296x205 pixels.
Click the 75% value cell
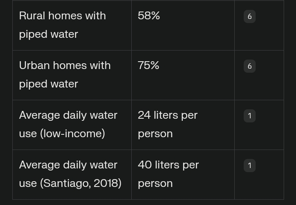point(149,65)
